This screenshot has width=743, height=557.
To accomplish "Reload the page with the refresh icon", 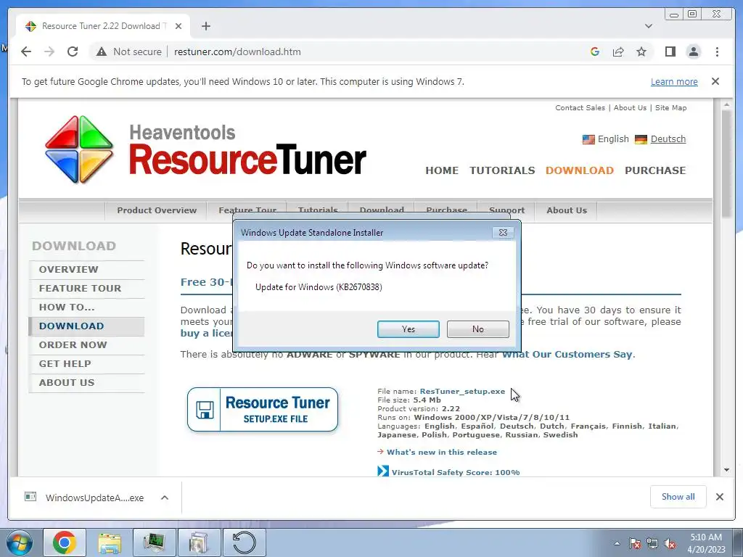I will [x=73, y=51].
